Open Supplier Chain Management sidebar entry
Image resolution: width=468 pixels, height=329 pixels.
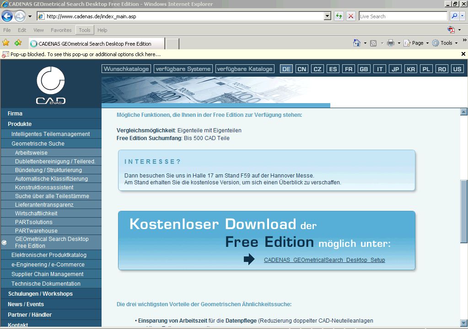click(x=51, y=274)
